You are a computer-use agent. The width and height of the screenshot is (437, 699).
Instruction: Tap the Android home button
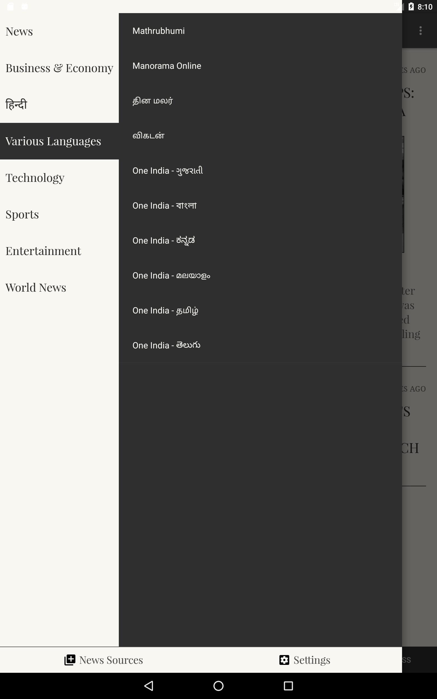[218, 686]
